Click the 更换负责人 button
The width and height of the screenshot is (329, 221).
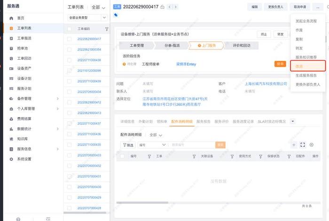[275, 7]
